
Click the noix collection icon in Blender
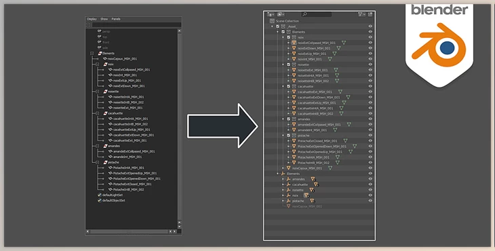pos(294,37)
